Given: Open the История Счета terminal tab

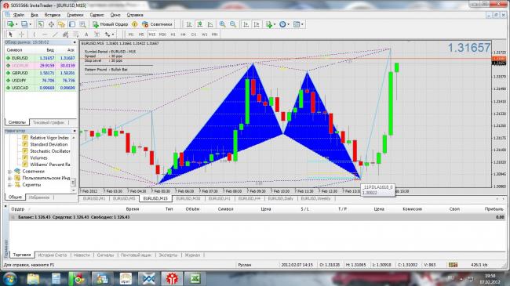Looking at the screenshot, I should (53, 255).
